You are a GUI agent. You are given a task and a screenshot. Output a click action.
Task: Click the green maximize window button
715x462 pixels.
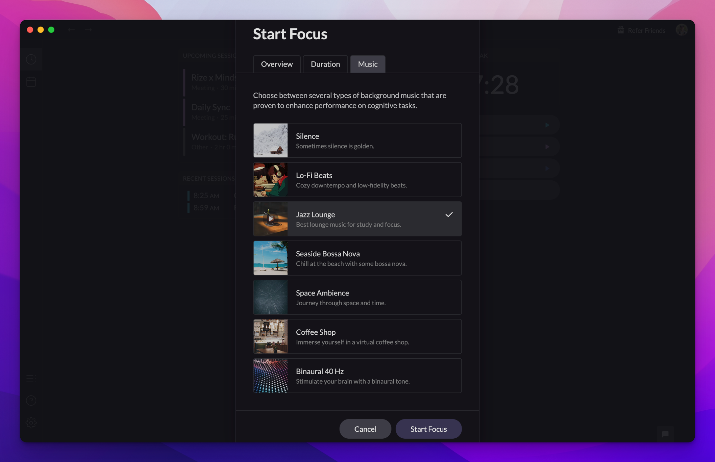tap(51, 30)
